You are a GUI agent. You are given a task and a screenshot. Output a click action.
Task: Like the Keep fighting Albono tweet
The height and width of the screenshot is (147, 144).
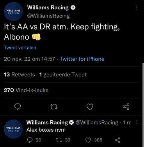(x=90, y=107)
